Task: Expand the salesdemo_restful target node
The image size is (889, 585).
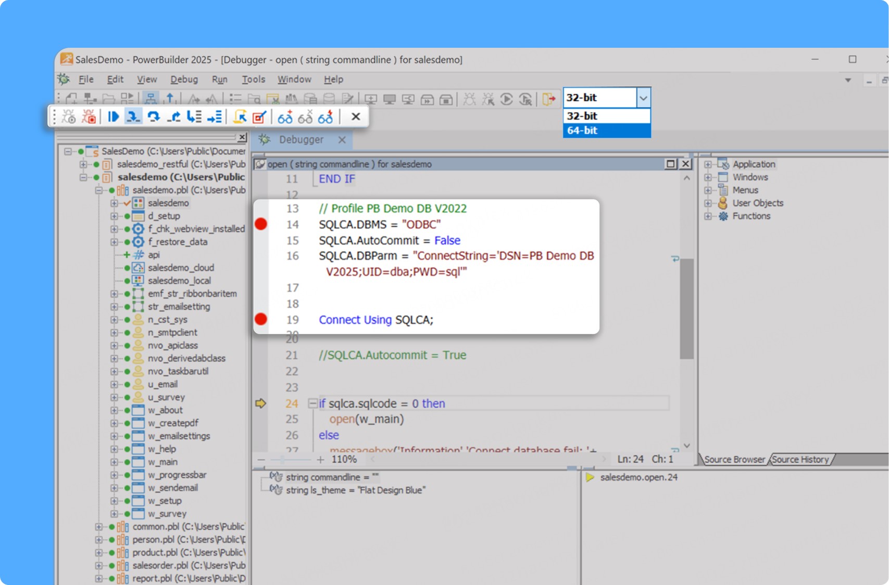Action: point(83,164)
